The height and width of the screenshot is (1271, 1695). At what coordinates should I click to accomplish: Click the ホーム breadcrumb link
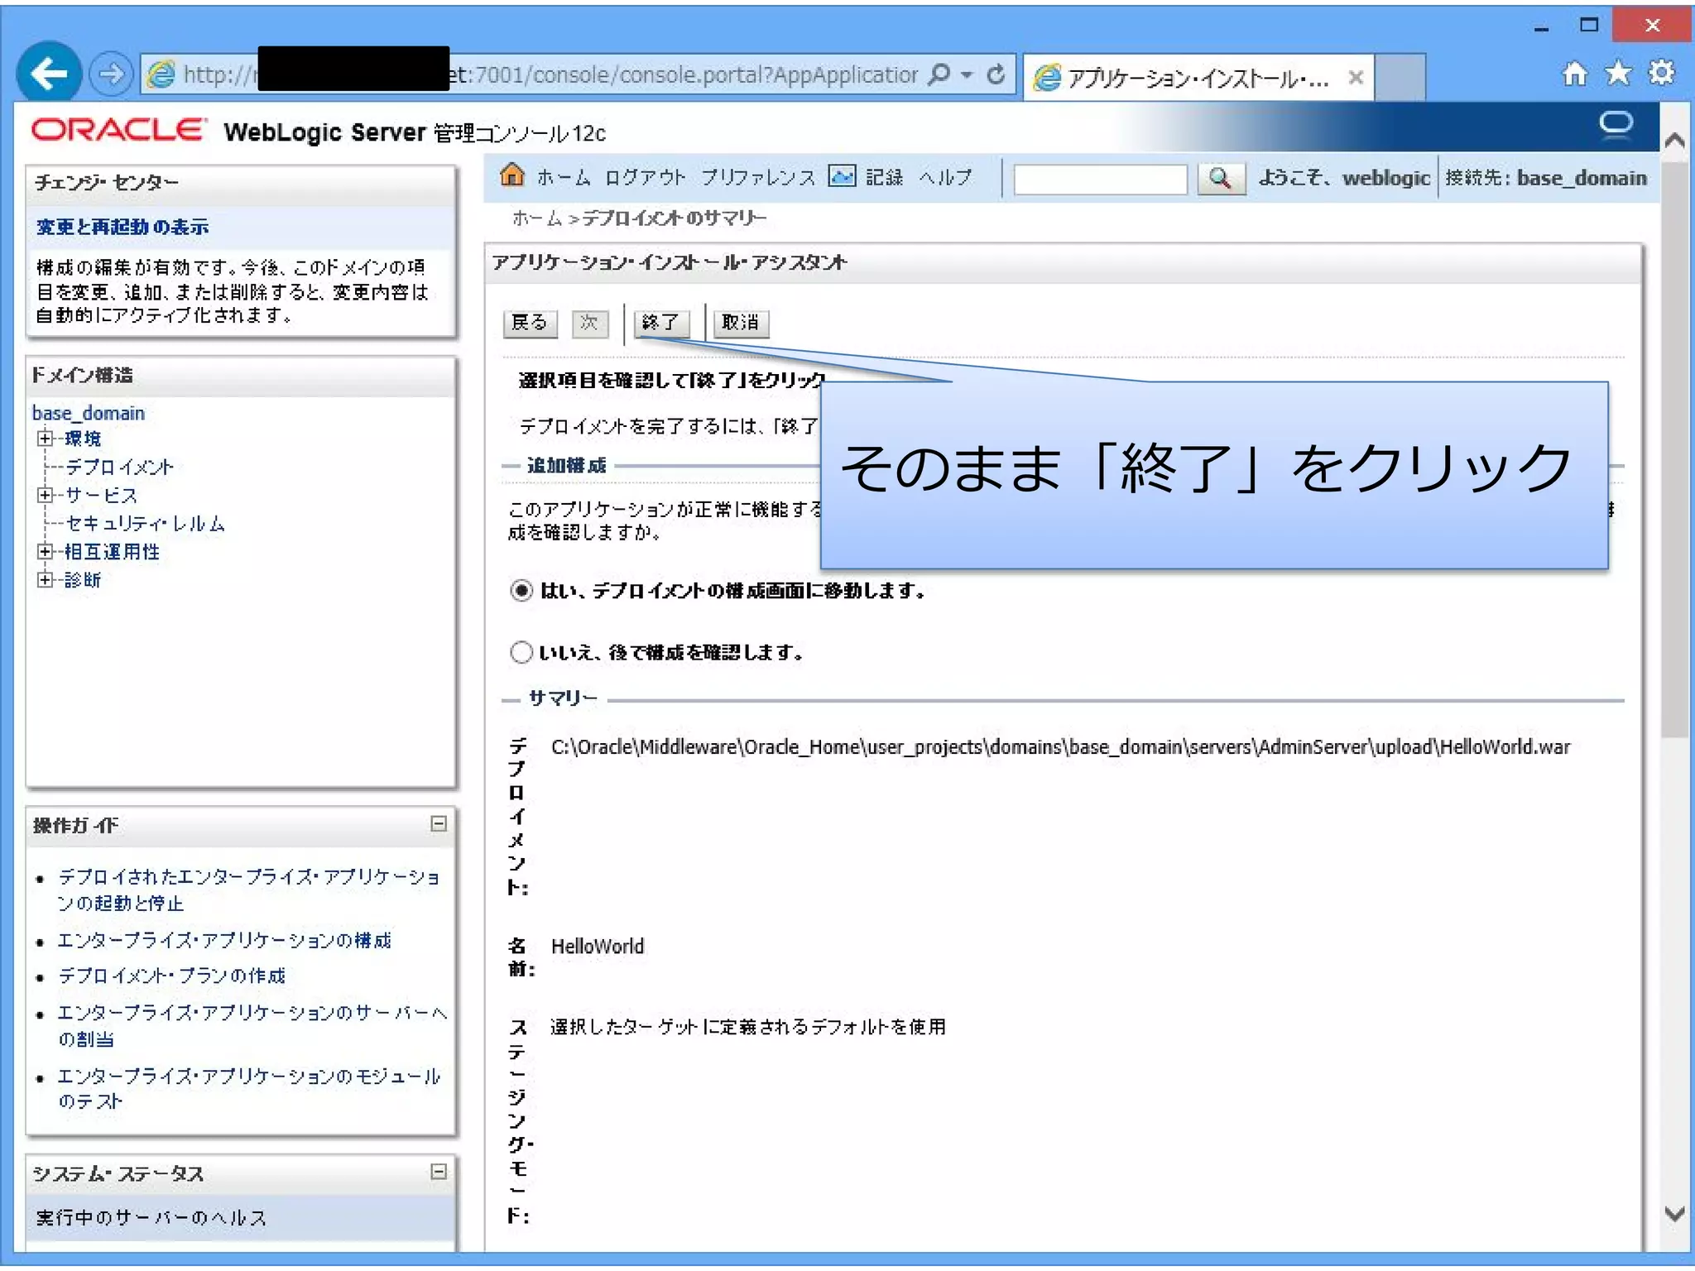(x=536, y=218)
